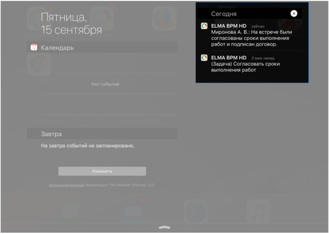Image resolution: width=329 pixels, height=234 pixels.
Task: Tap the 'Нет событий' calendar area
Action: click(105, 84)
